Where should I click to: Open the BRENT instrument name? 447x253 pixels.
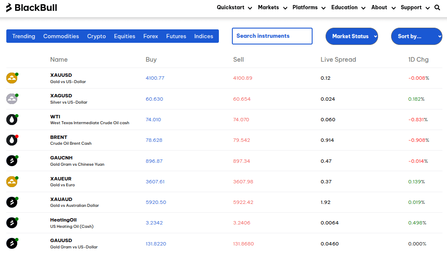tap(59, 137)
